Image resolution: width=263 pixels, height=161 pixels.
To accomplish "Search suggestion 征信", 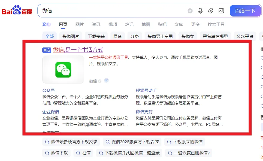I will [83, 153].
